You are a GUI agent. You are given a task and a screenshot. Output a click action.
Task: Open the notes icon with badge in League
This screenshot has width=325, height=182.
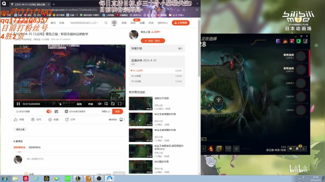pos(297,149)
